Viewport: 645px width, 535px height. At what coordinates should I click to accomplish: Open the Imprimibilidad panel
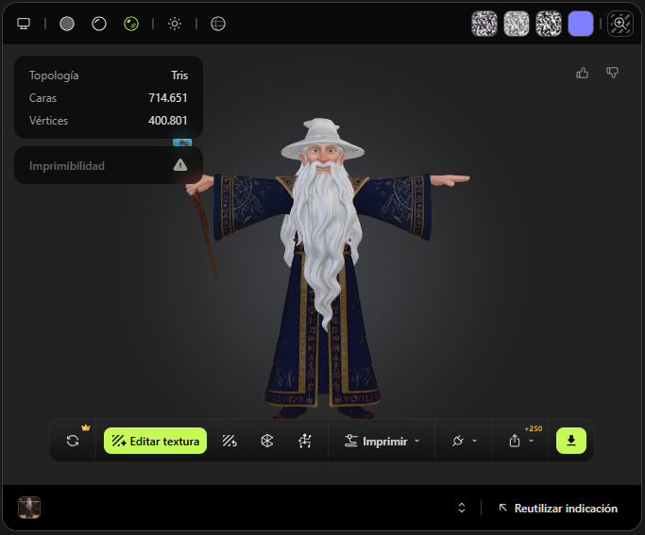[109, 165]
